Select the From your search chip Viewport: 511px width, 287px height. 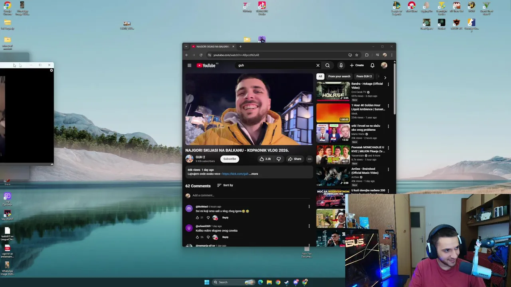click(x=339, y=76)
